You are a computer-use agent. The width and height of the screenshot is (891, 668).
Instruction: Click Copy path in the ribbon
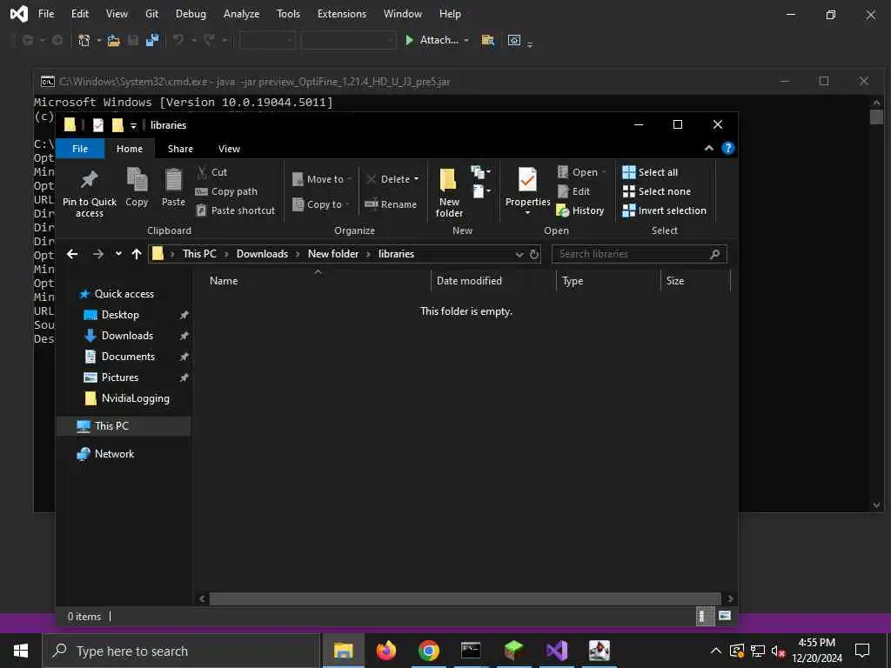(x=226, y=191)
